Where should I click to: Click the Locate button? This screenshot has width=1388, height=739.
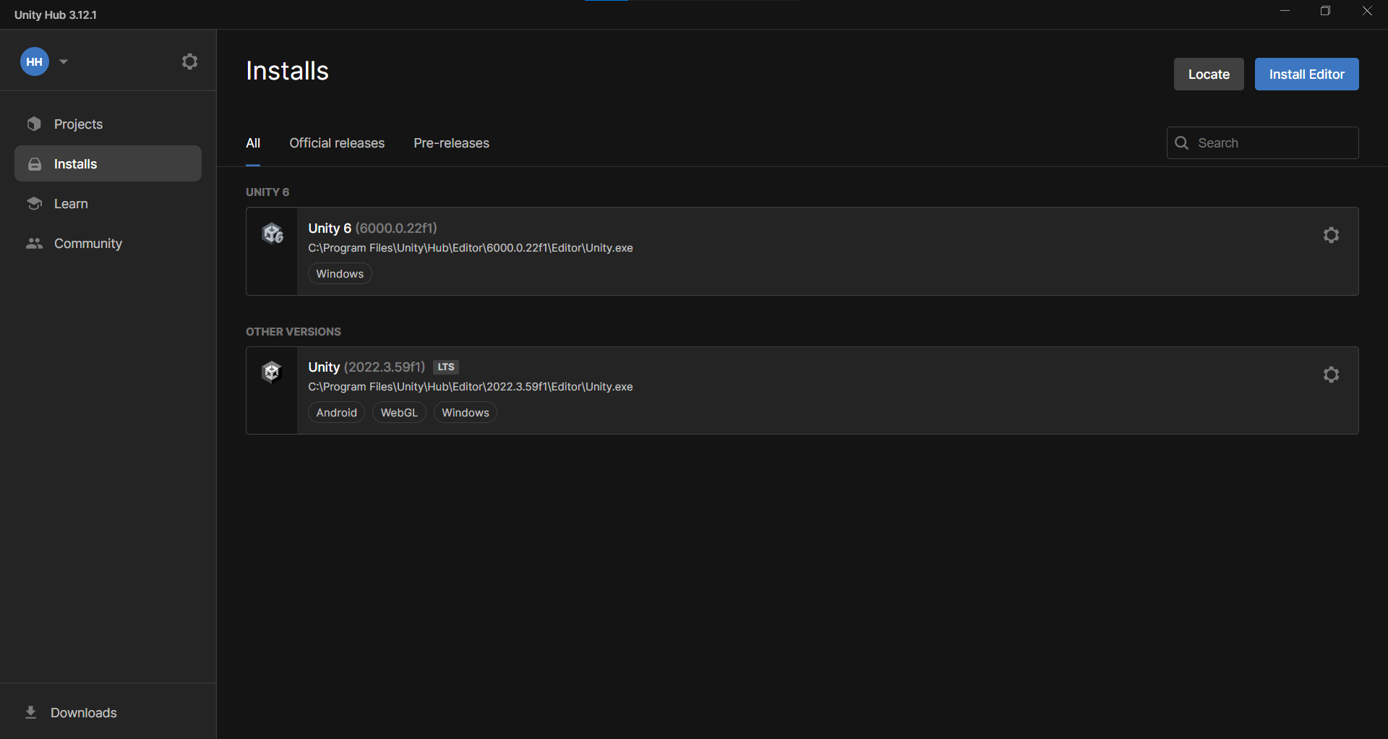1209,74
